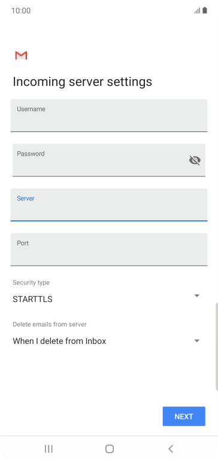Tap the Gmail logo icon
This screenshot has width=218, height=461.
pyautogui.click(x=21, y=55)
